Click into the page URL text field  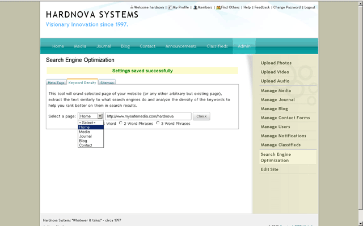(147, 116)
